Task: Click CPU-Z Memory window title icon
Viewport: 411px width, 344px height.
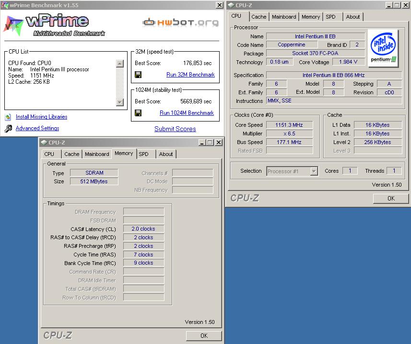Action: (x=44, y=143)
